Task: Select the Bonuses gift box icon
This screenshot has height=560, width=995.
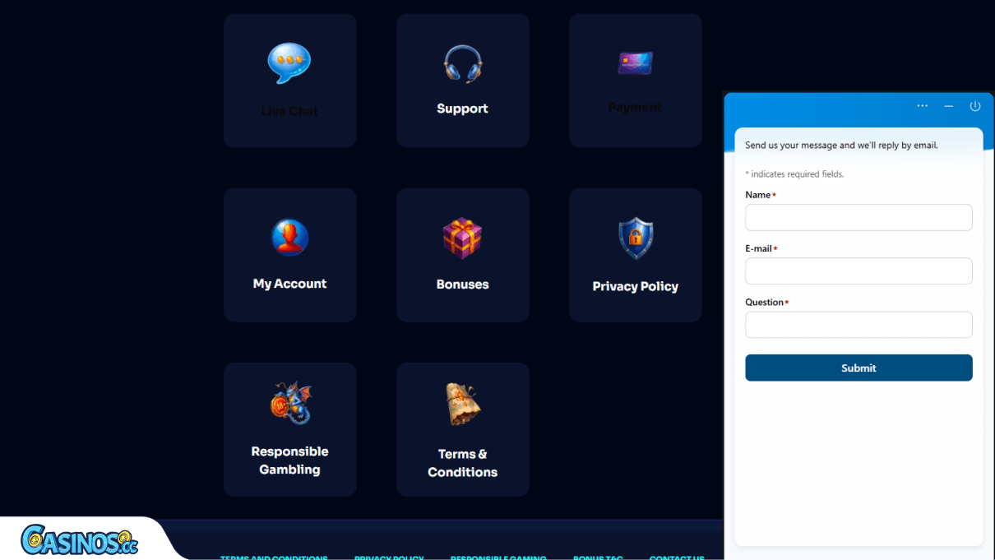Action: pyautogui.click(x=462, y=237)
